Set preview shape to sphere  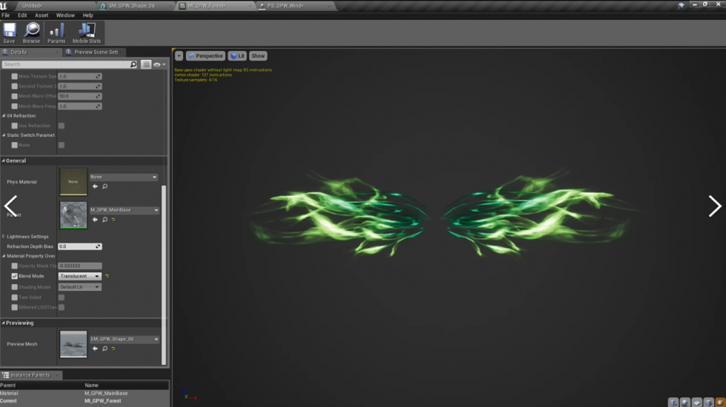[x=685, y=403]
